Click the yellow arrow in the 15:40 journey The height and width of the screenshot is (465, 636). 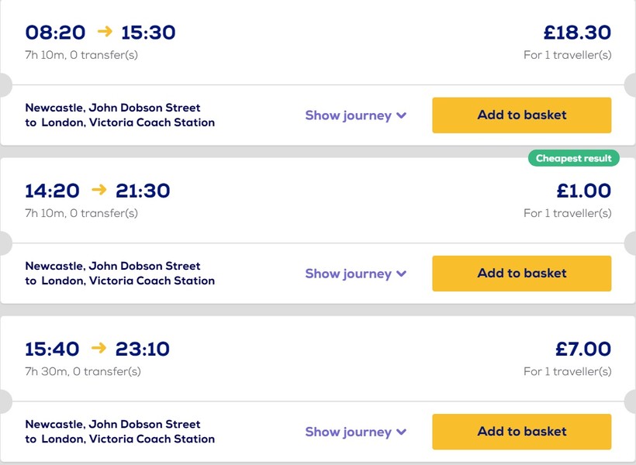99,348
